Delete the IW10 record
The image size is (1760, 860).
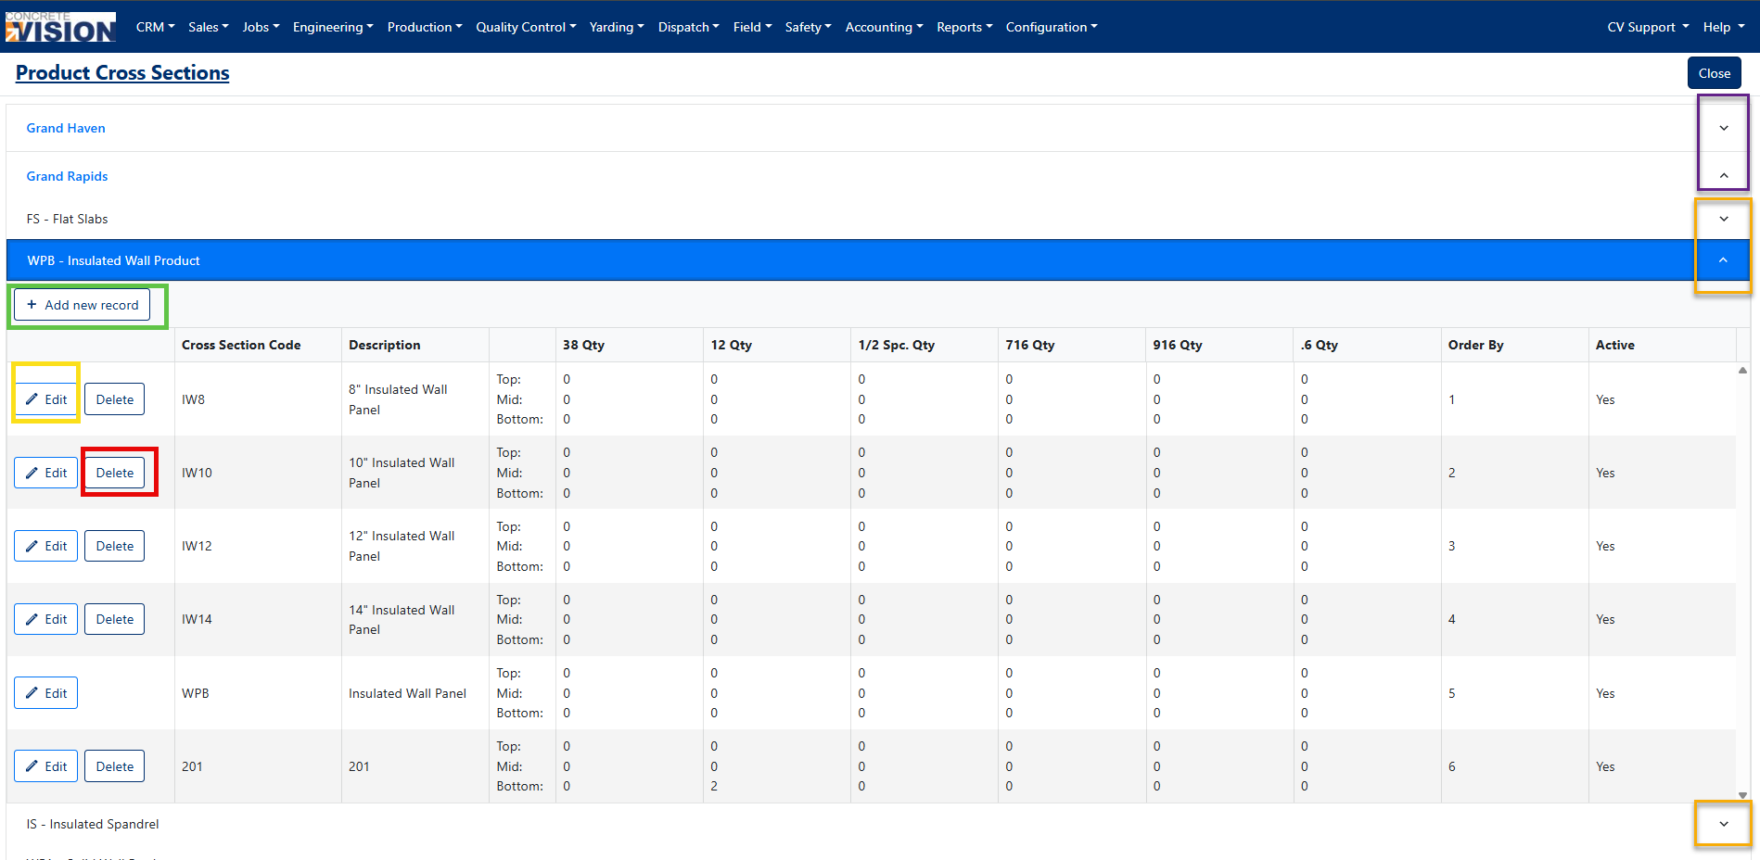pyautogui.click(x=115, y=473)
